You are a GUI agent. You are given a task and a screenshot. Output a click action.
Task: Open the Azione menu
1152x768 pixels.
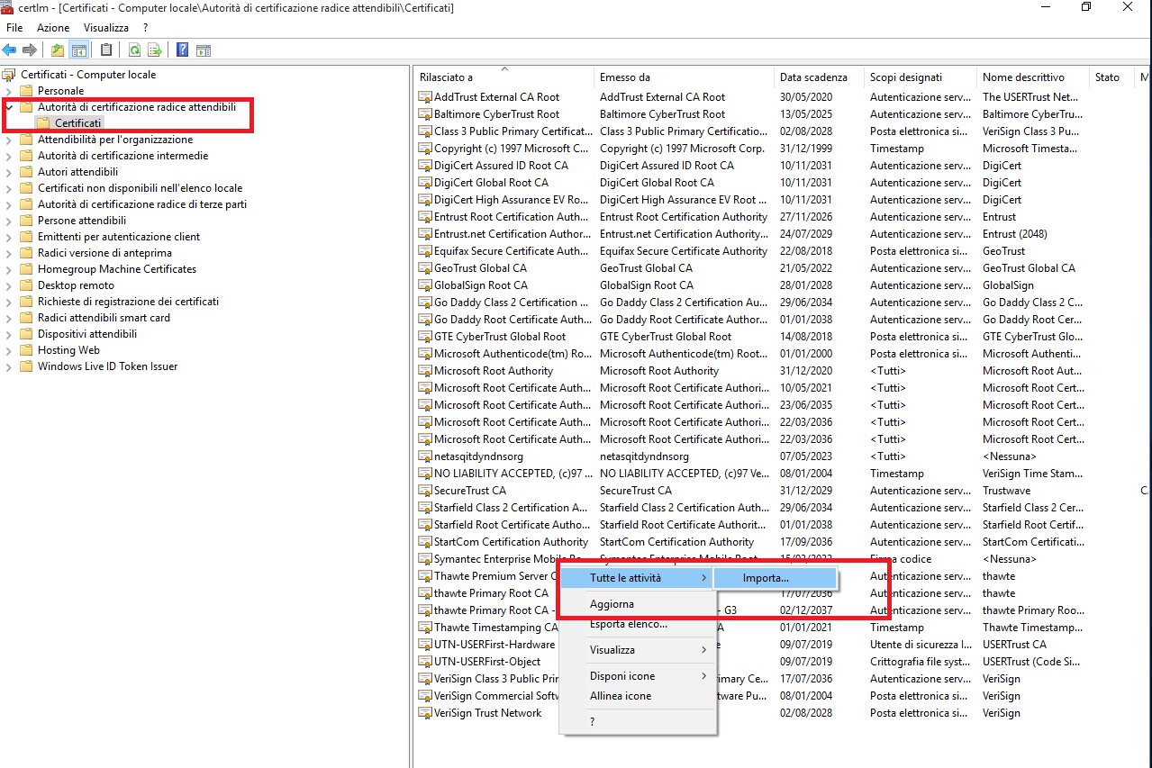point(53,28)
